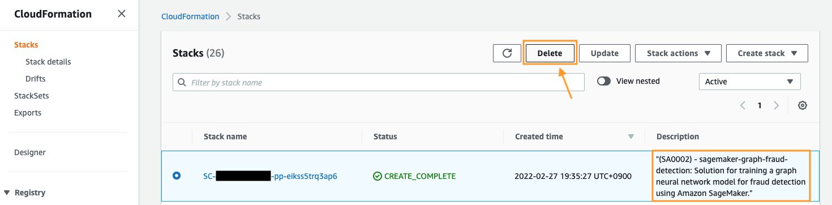
Task: Open the Stack actions dropdown
Action: (678, 53)
